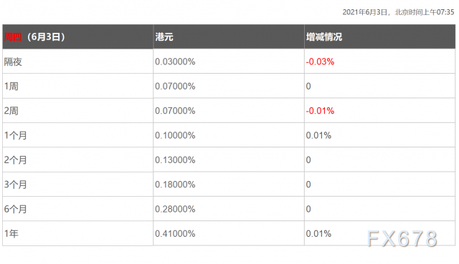Click the 0.41000% one-year rate

(175, 233)
